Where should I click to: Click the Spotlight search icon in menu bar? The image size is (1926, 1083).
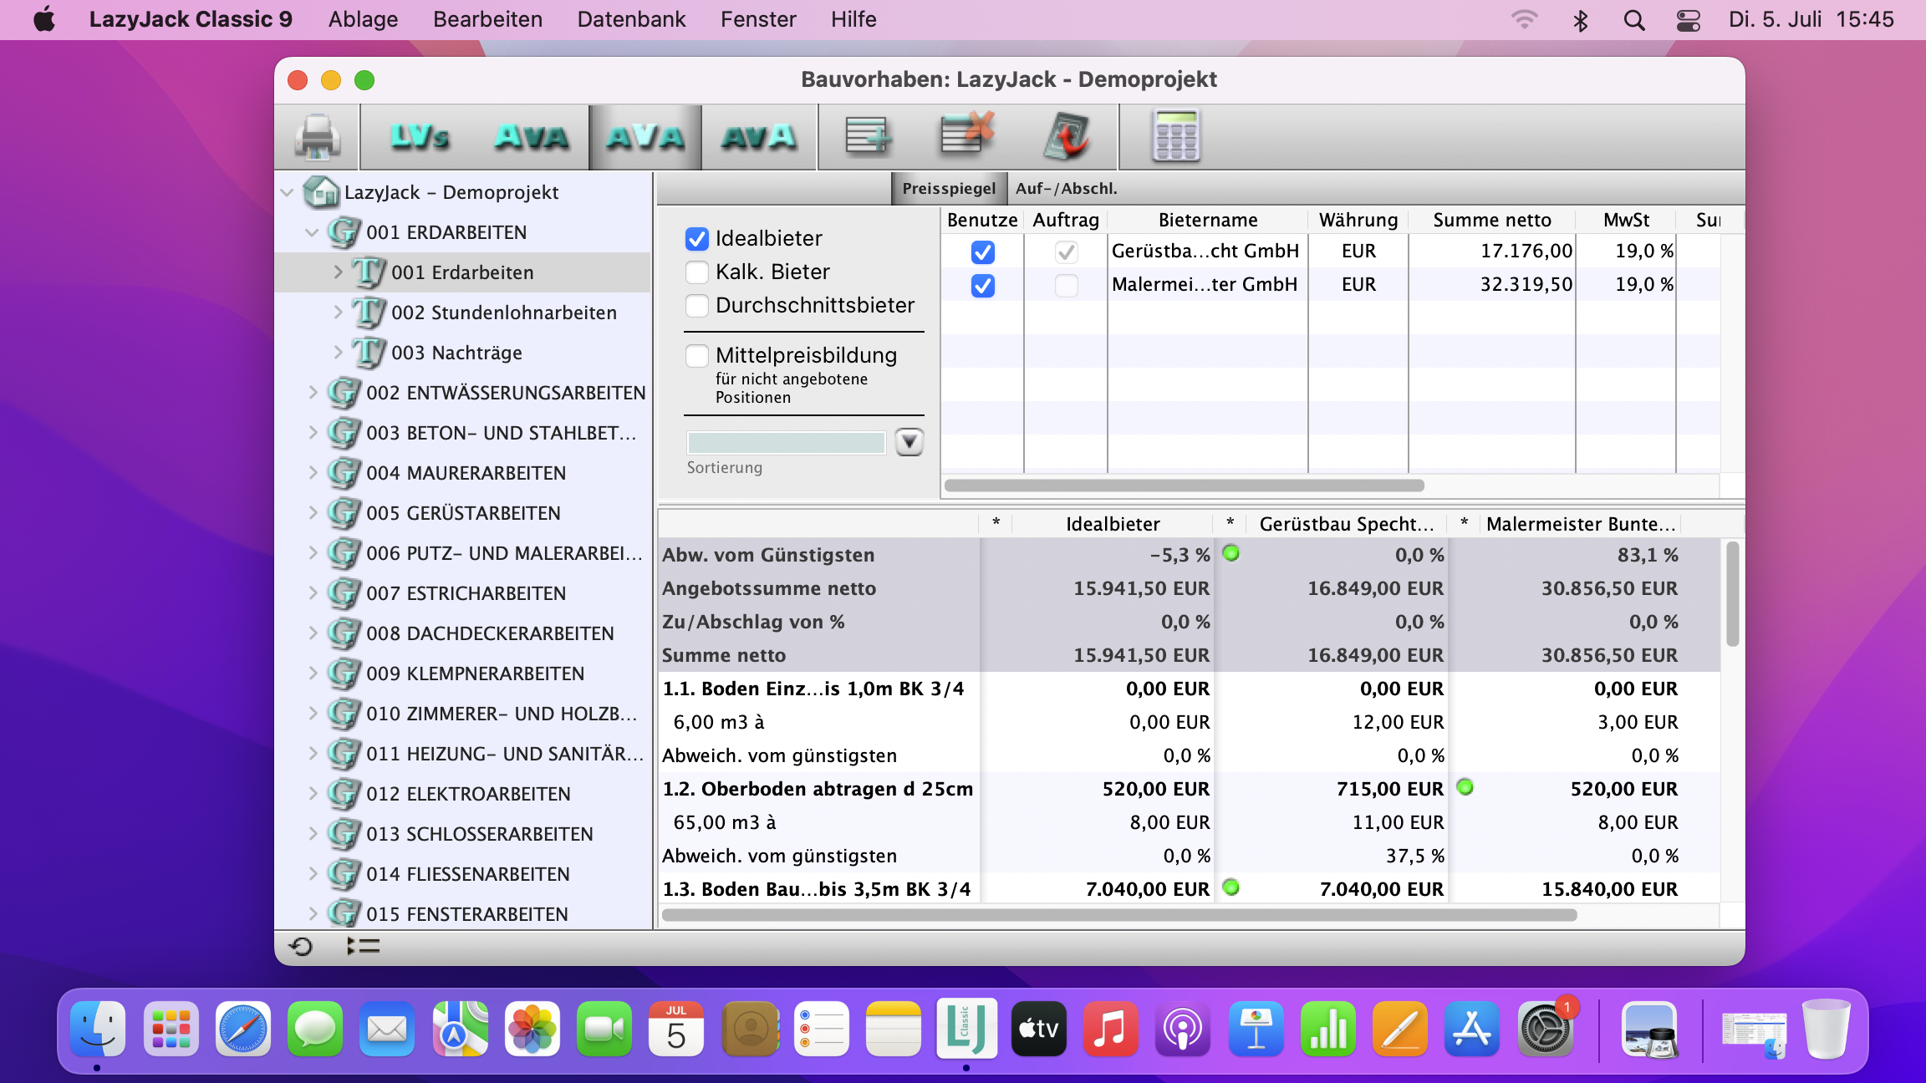pos(1634,20)
